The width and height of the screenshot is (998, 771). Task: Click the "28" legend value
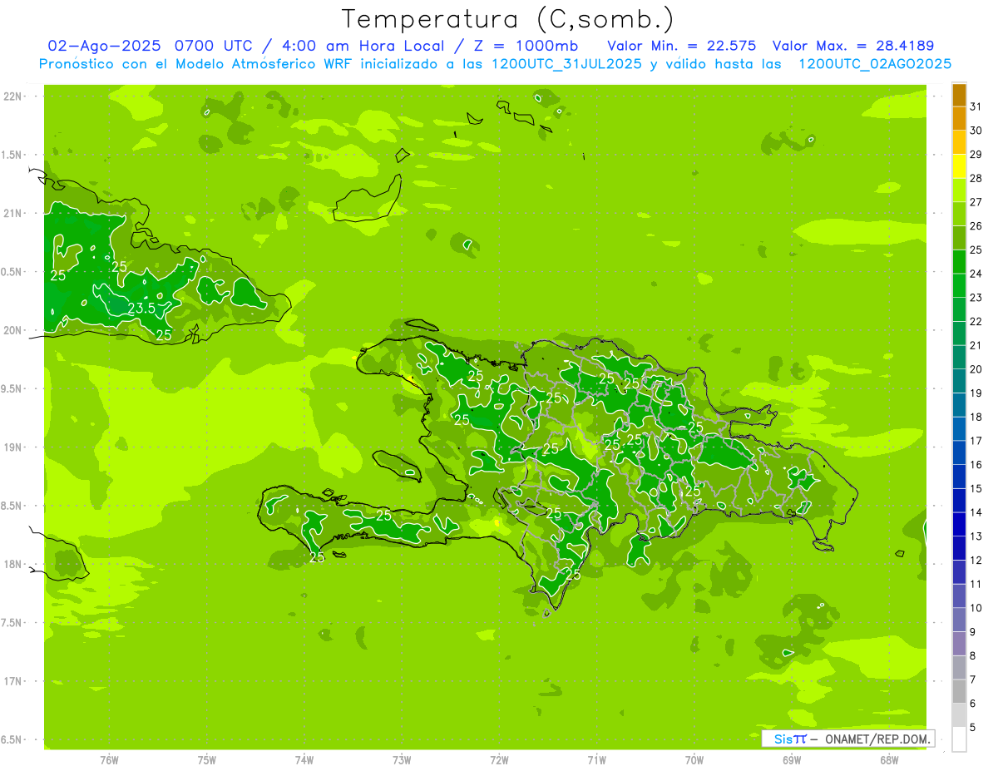tap(976, 178)
